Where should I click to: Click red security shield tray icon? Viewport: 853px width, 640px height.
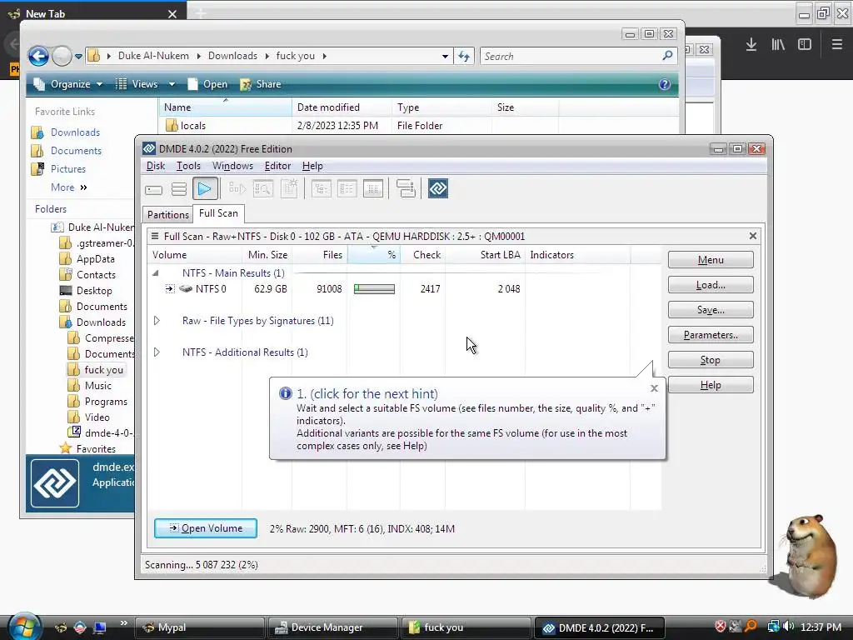(x=721, y=627)
